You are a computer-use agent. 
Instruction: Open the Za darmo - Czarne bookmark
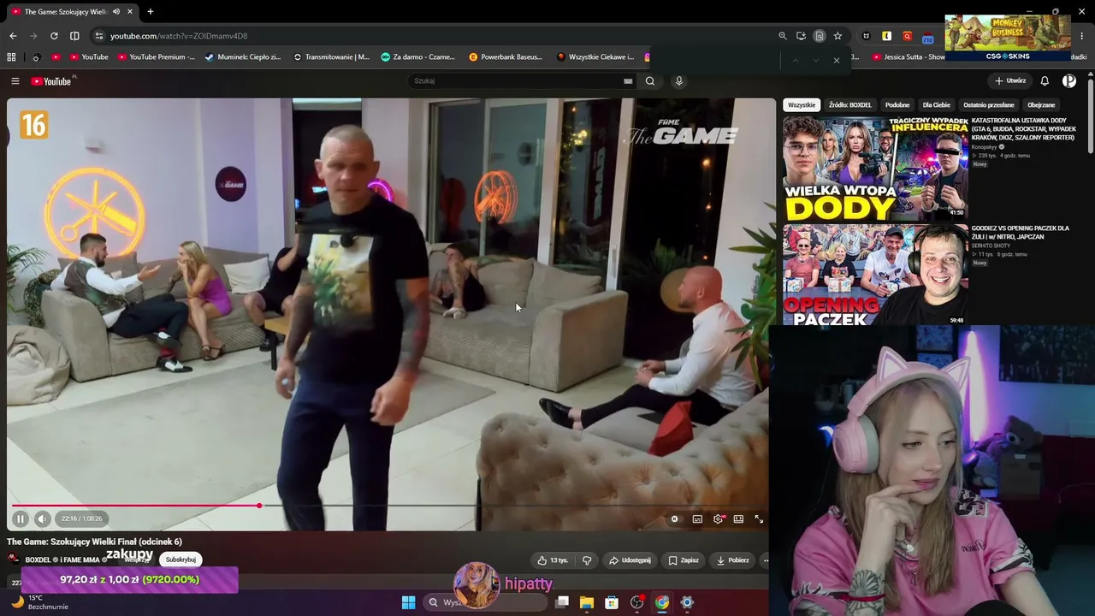click(x=417, y=57)
